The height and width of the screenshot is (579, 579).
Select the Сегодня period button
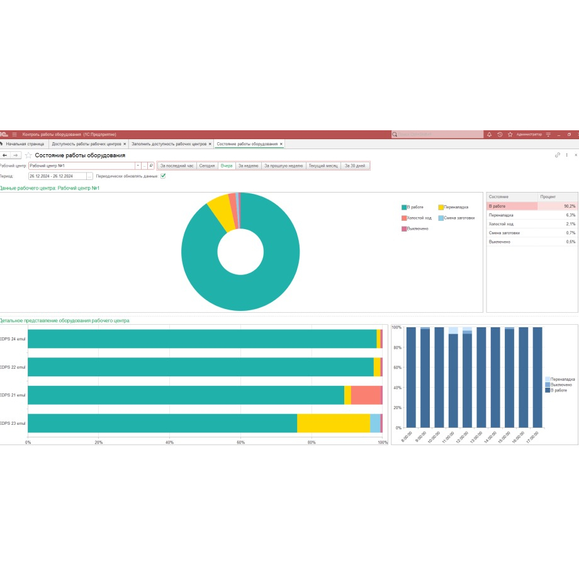pyautogui.click(x=207, y=166)
